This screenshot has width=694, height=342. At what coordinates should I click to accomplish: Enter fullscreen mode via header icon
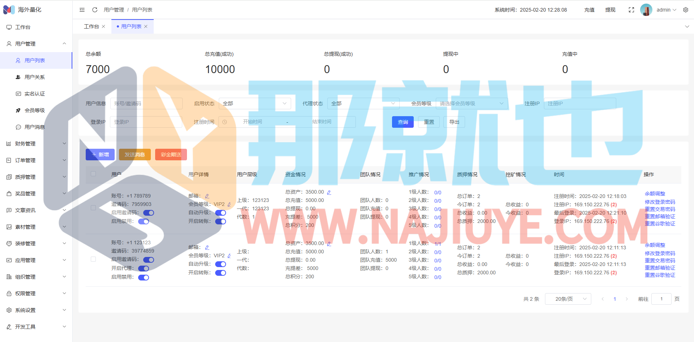coord(631,10)
